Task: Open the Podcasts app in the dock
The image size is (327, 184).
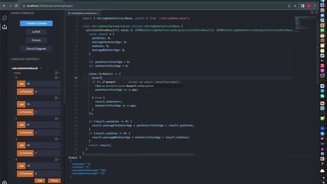Action: (322, 71)
